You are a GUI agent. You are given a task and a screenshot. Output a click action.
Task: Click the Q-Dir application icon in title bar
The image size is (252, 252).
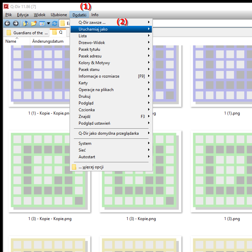(6, 6)
